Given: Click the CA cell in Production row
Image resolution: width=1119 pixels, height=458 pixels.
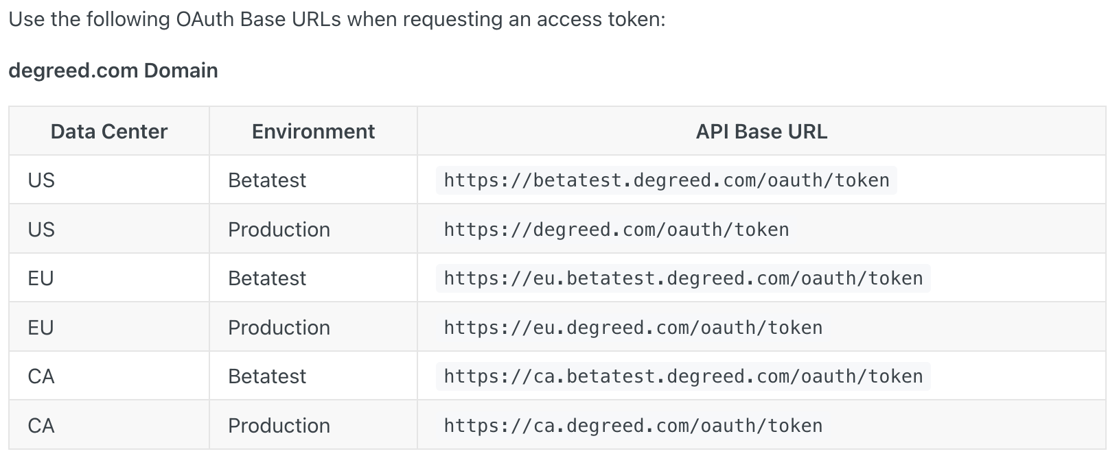Looking at the screenshot, I should tap(41, 426).
